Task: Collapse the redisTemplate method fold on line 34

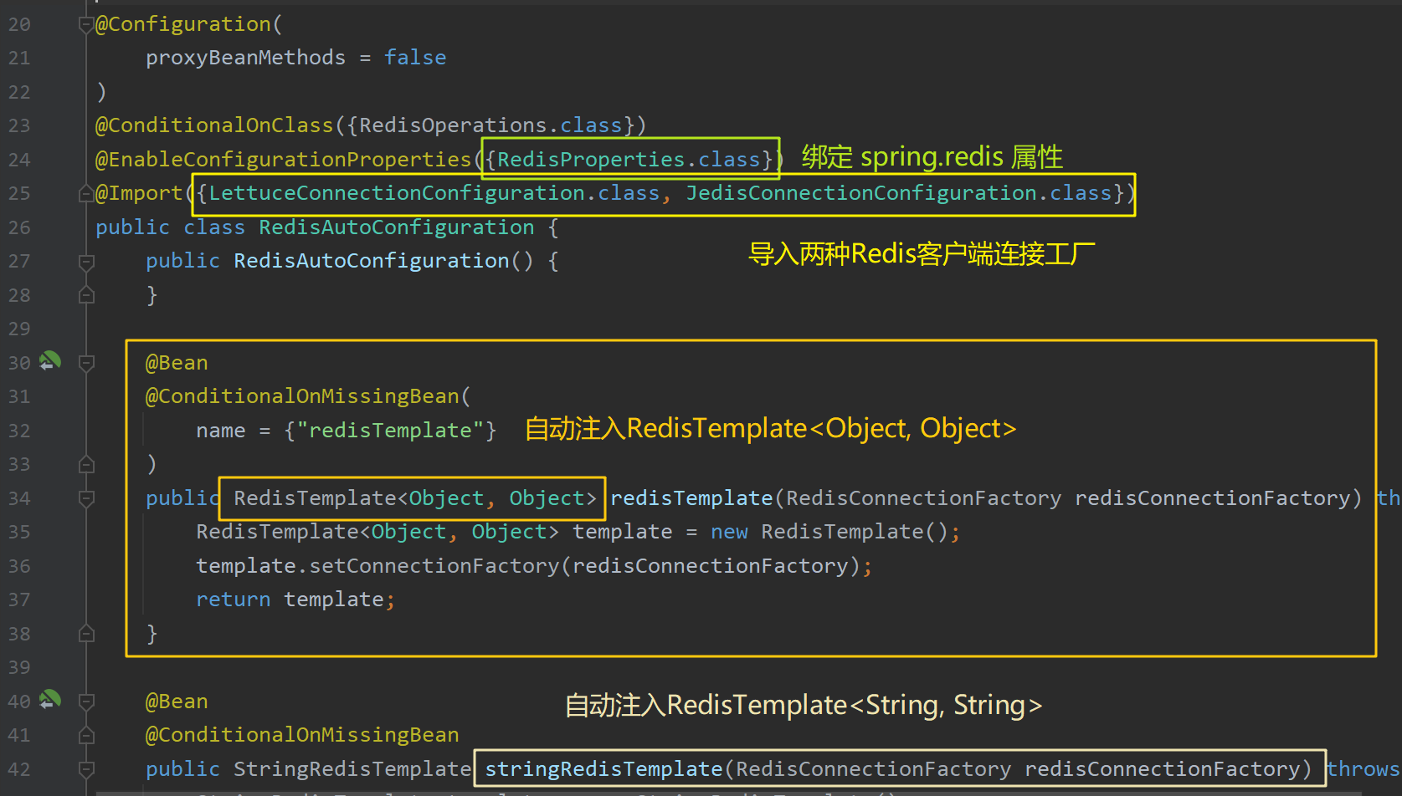Action: click(85, 498)
